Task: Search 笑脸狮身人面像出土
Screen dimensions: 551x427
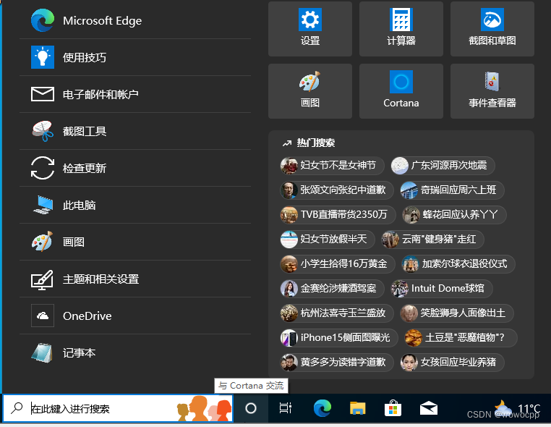Action: click(x=457, y=313)
